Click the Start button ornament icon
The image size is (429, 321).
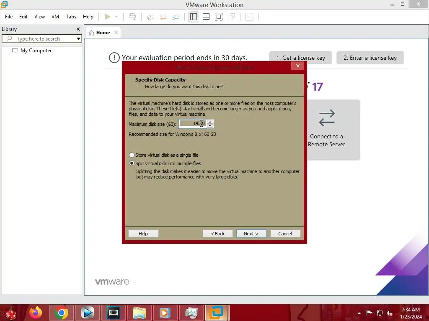[x=11, y=313]
